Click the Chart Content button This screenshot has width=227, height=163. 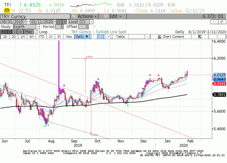pyautogui.click(x=171, y=37)
